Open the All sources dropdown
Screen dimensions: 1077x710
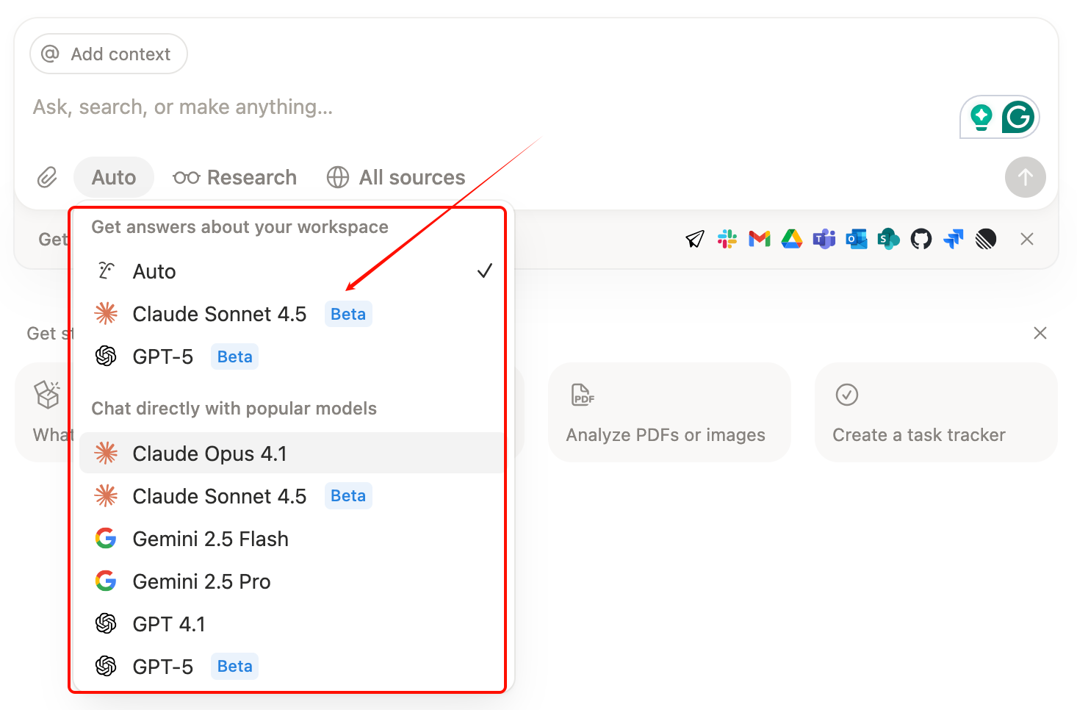click(396, 177)
